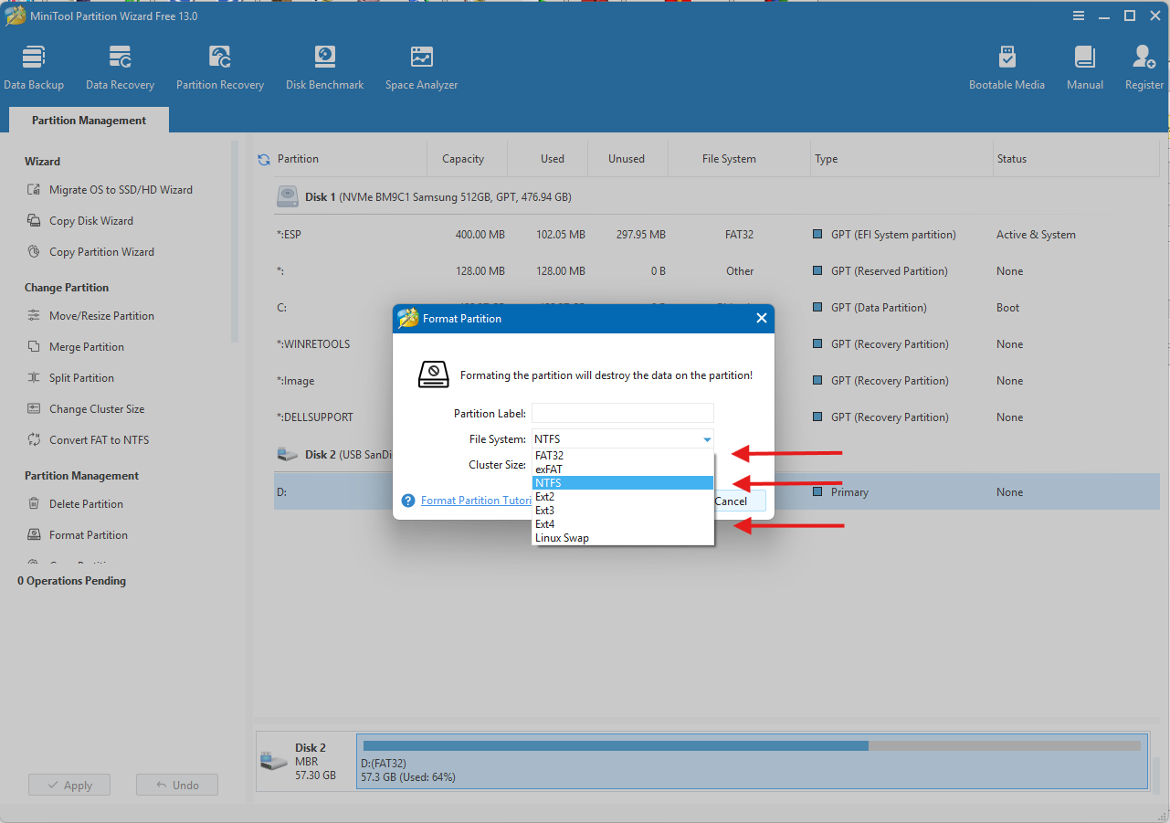Open the Manual

(1085, 68)
